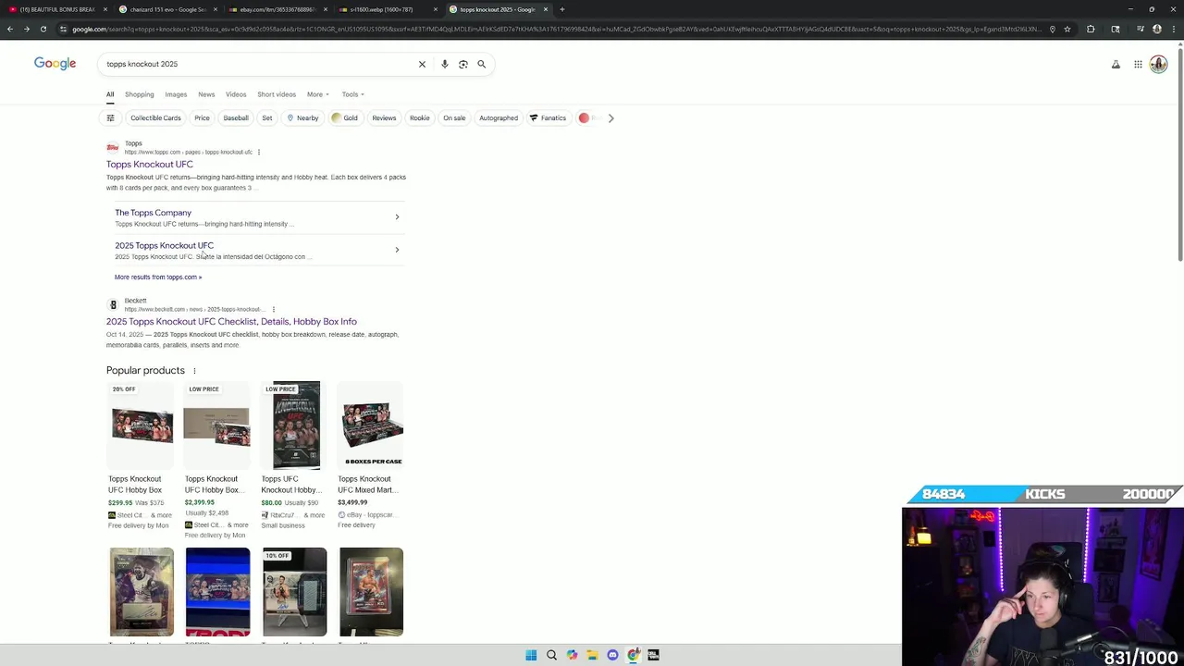Screen dimensions: 1184x666
Task: Click the Google logo
Action: tap(55, 63)
